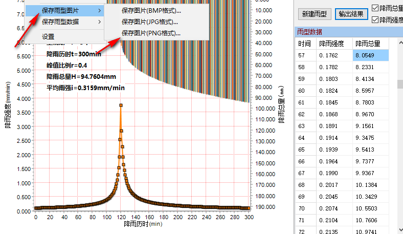Select 保存图片(PNG格式) option
This screenshot has width=403, height=234.
[x=151, y=33]
